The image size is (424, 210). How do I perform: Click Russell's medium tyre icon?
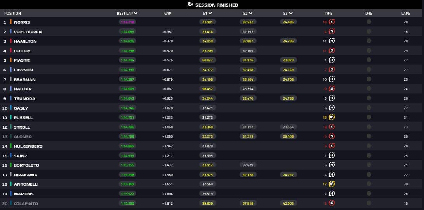[x=332, y=117]
